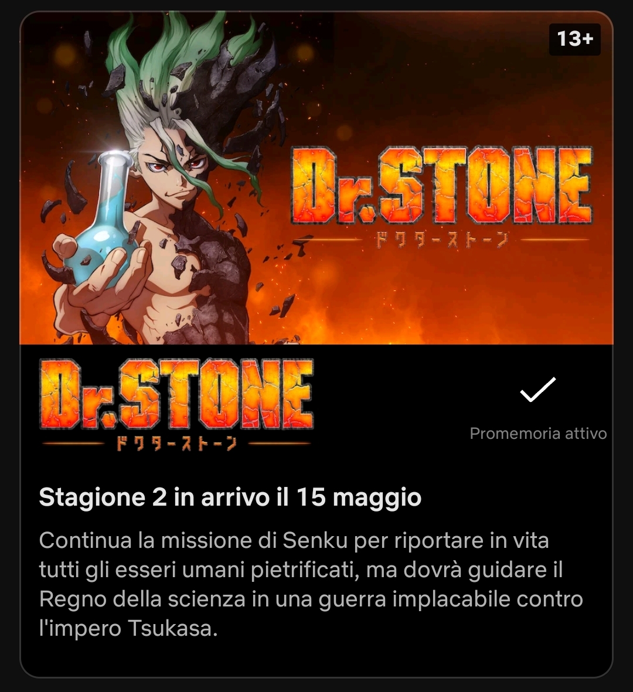633x692 pixels.
Task: Open Stagione 2 in arrivo il 15 maggio
Action: [x=230, y=497]
